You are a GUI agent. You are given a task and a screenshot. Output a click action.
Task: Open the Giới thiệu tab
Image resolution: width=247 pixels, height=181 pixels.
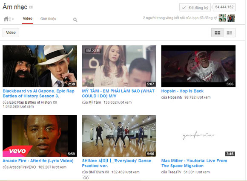[49, 19]
